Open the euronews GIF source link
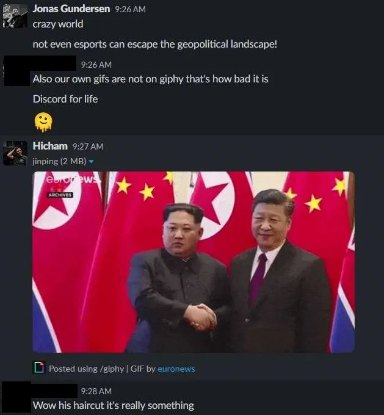Screen dimensions: 384x415 [x=176, y=369]
